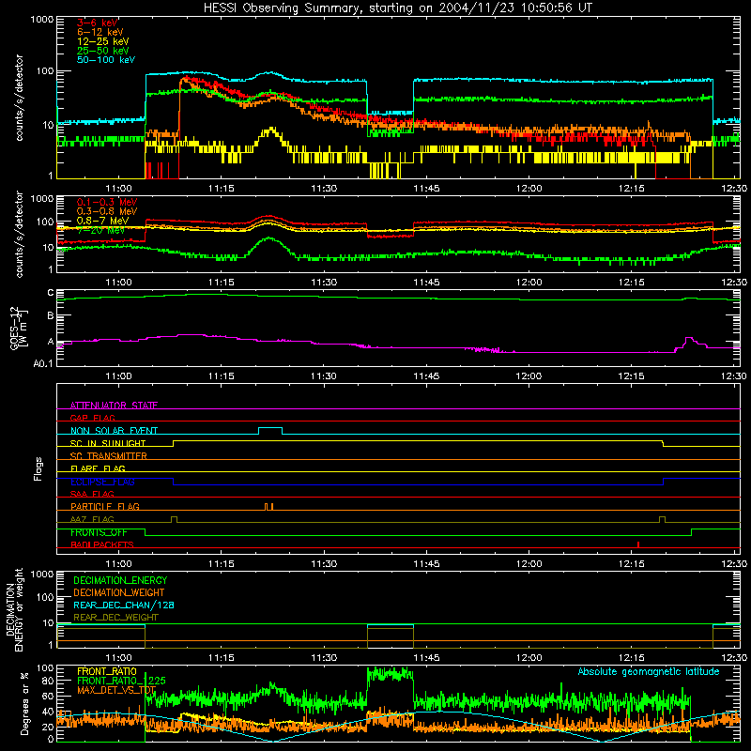Click the magenta GOES bump near 12:23

689,342
